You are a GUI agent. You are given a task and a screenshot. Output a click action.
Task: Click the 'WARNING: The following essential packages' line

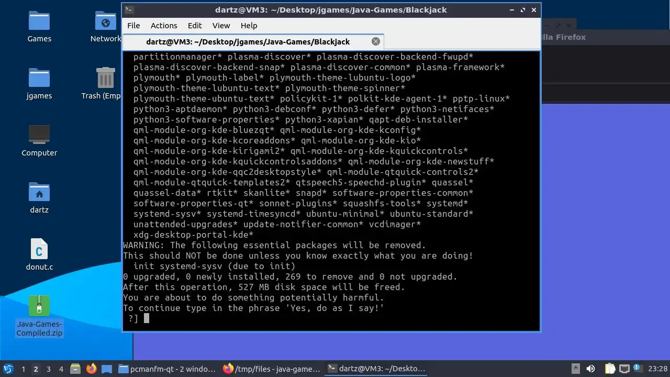(x=274, y=245)
